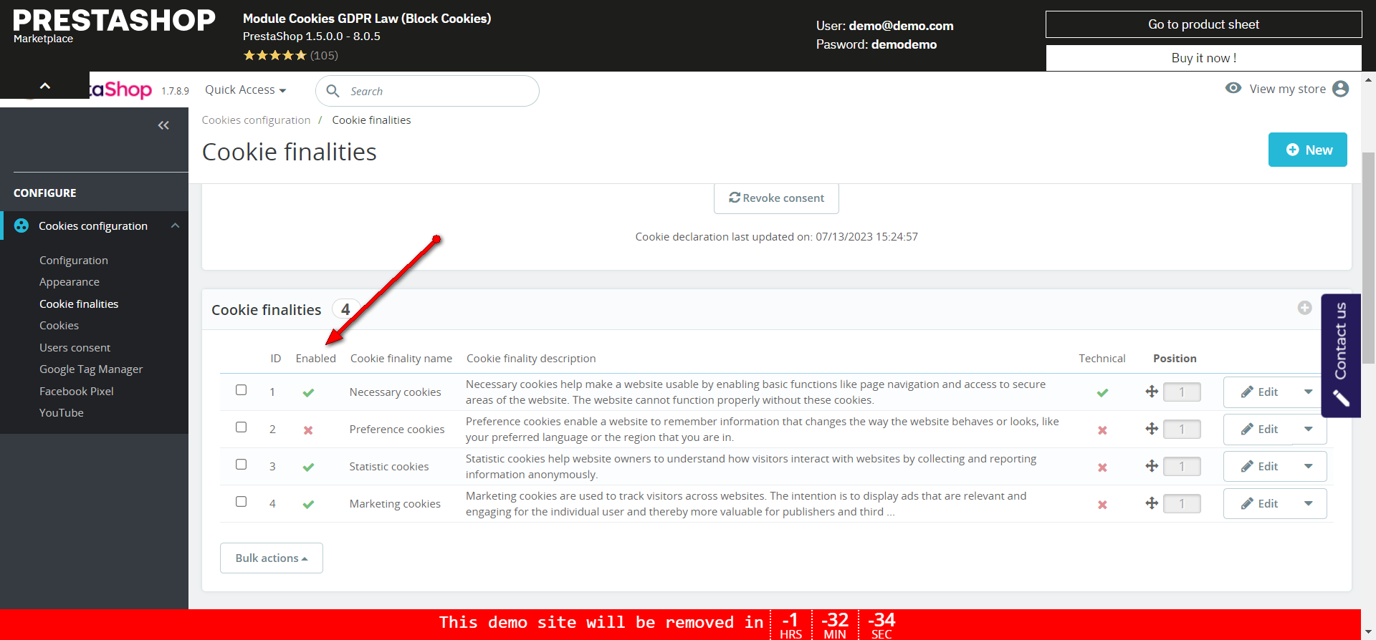Enable Preference cookies via the red cross
The width and height of the screenshot is (1376, 640).
pyautogui.click(x=308, y=430)
